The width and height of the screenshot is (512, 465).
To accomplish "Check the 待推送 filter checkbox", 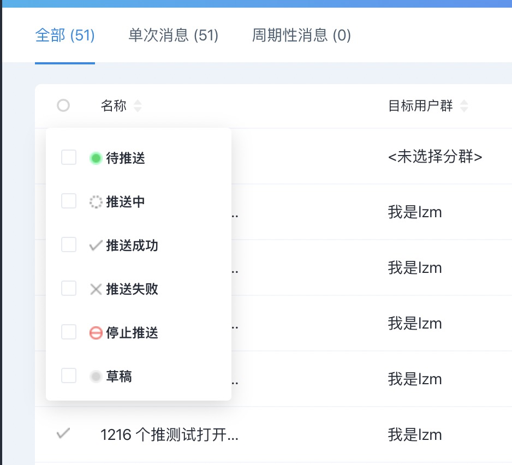I will (x=69, y=157).
